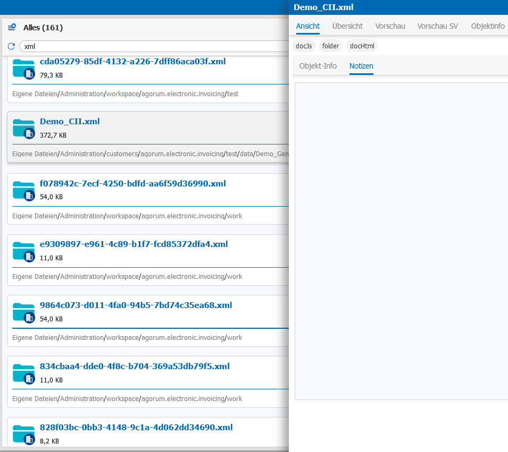Click the Demo_CII.xml file icon

pyautogui.click(x=23, y=129)
